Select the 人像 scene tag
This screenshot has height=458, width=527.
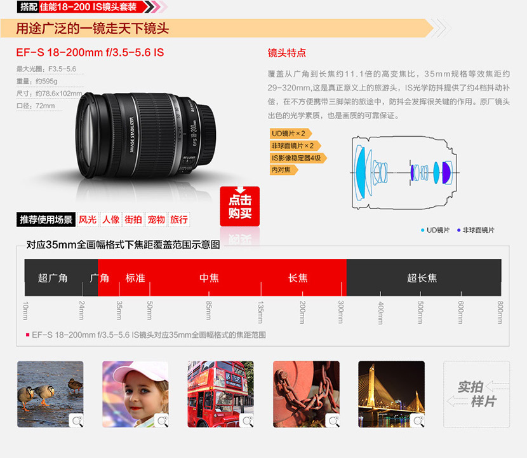click(x=110, y=219)
